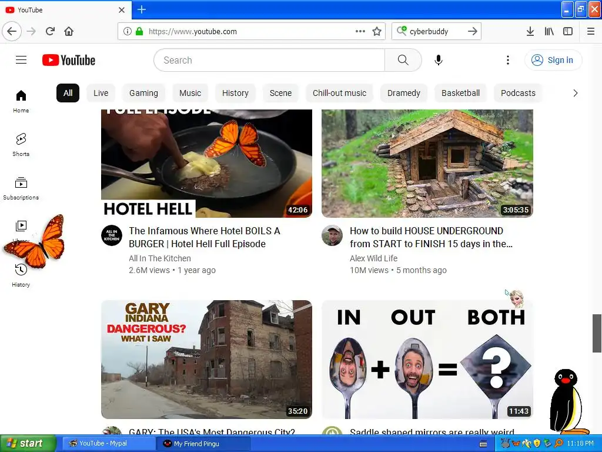The width and height of the screenshot is (602, 452).
Task: Select the History category chip
Action: click(x=235, y=93)
